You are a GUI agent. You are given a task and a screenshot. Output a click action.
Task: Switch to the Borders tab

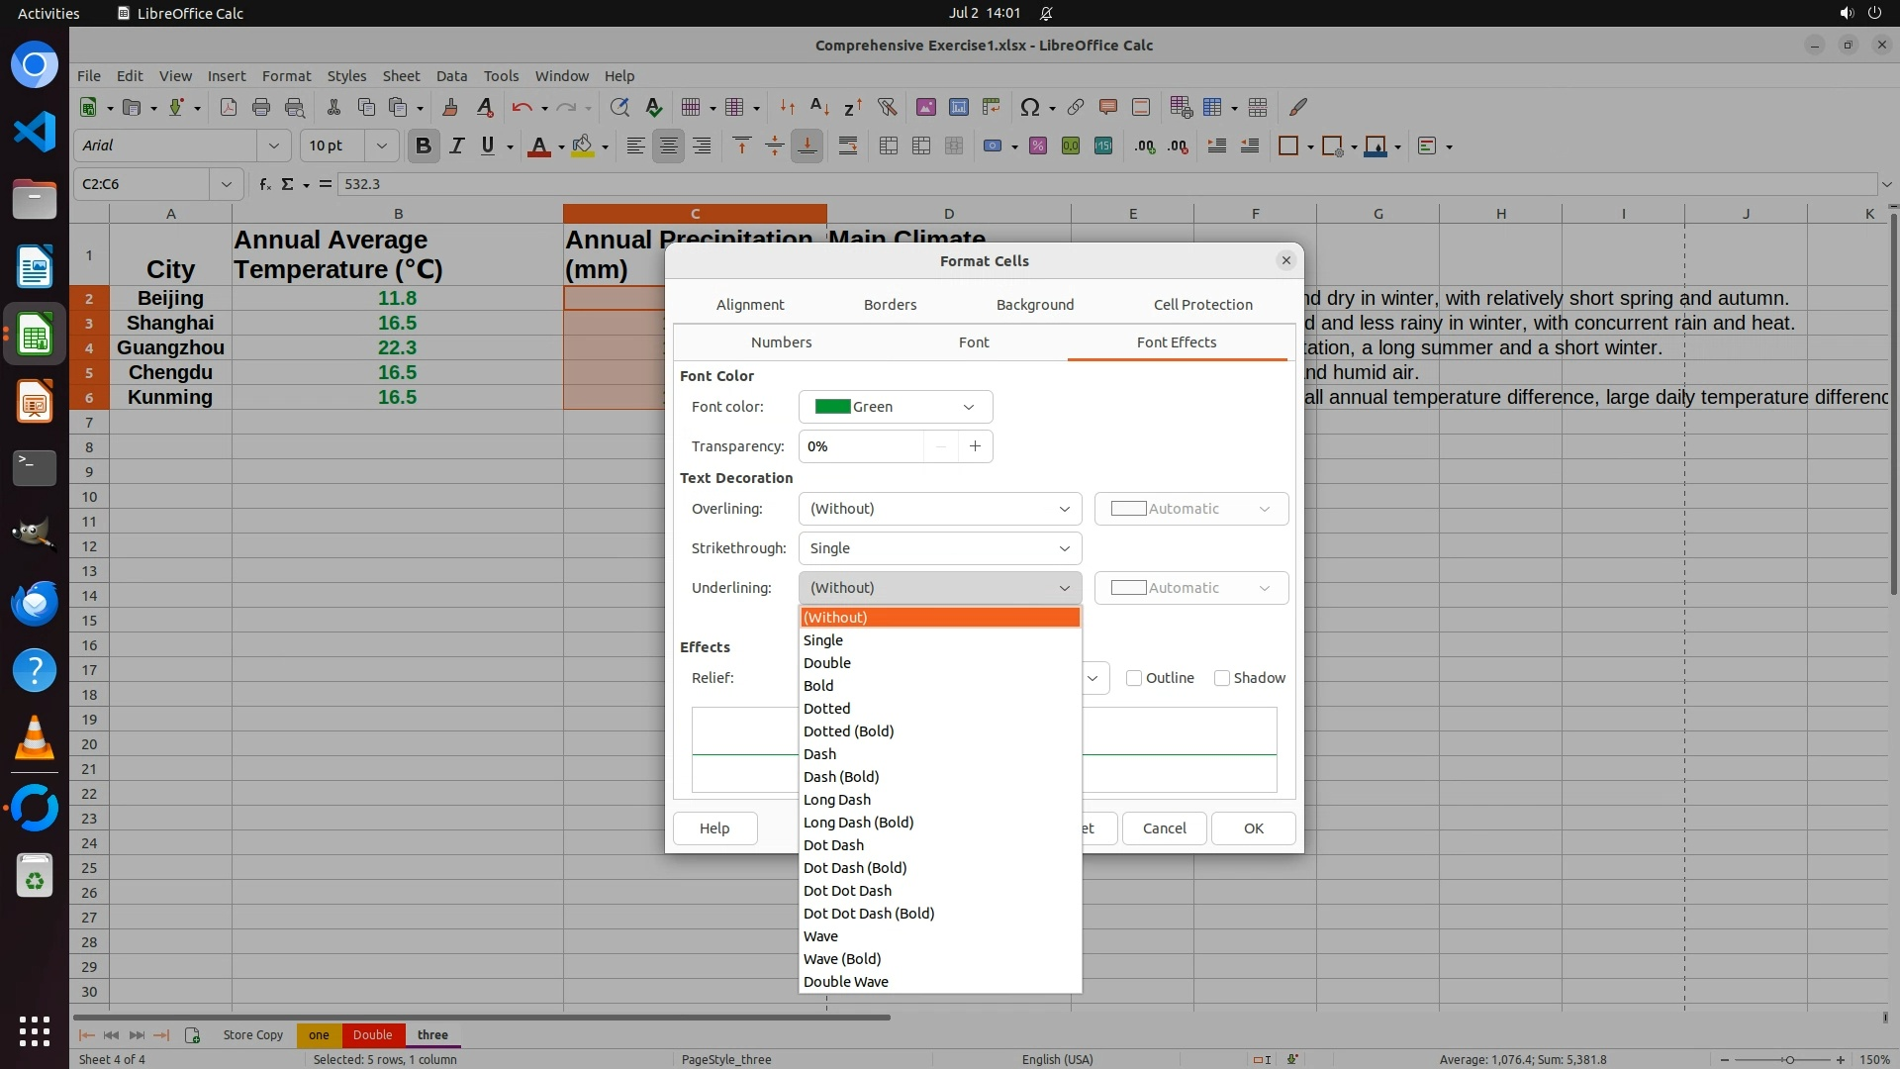coord(890,305)
